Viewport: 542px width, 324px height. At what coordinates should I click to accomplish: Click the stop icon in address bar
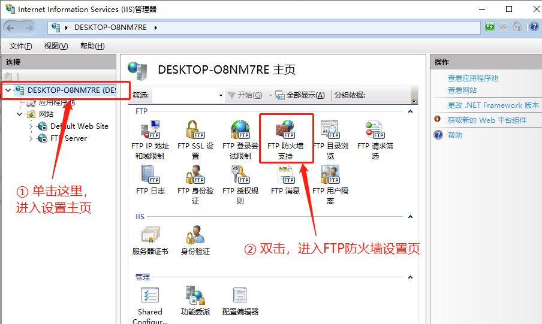point(503,26)
